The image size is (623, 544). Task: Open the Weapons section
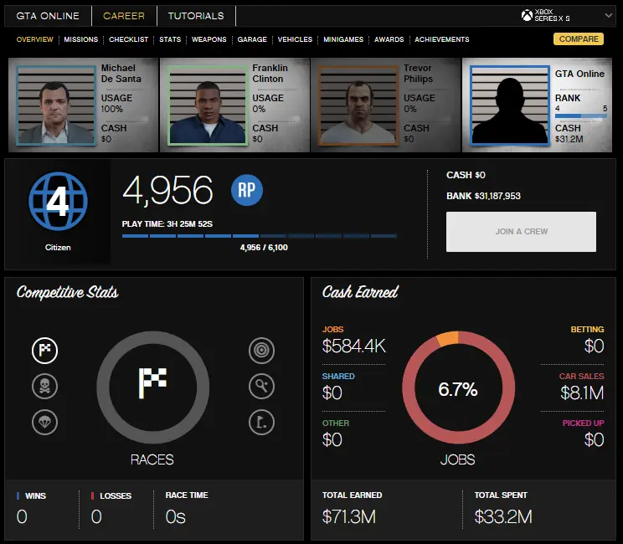tap(209, 39)
